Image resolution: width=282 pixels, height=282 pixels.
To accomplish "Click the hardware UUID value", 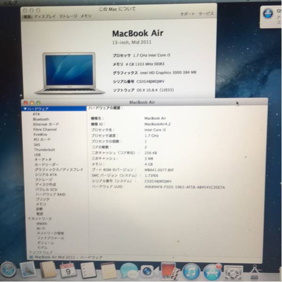I will (185, 187).
